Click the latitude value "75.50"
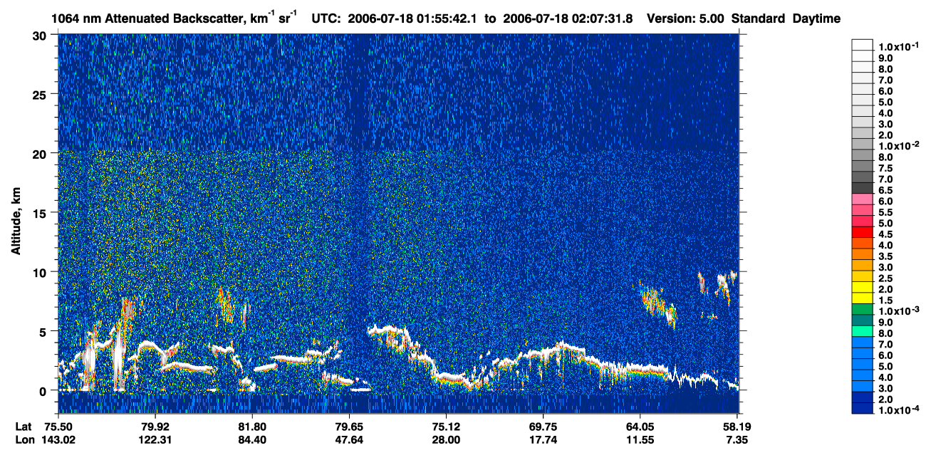926x475 pixels. click(x=58, y=426)
